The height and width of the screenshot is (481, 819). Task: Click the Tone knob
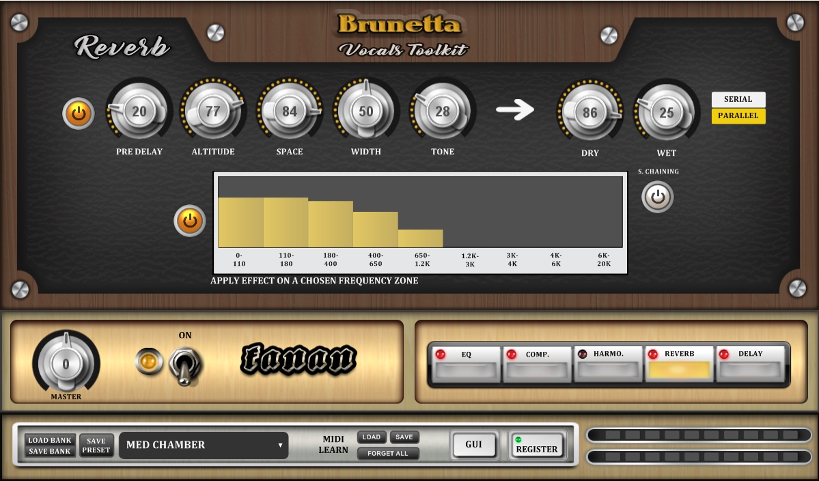click(x=443, y=112)
